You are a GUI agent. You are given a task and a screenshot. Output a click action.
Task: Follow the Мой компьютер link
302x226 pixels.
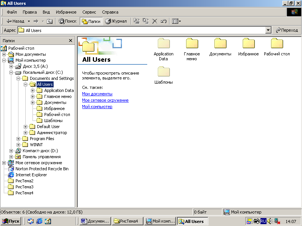(x=97, y=107)
